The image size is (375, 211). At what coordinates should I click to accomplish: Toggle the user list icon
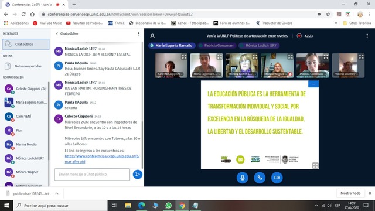coord(152,36)
